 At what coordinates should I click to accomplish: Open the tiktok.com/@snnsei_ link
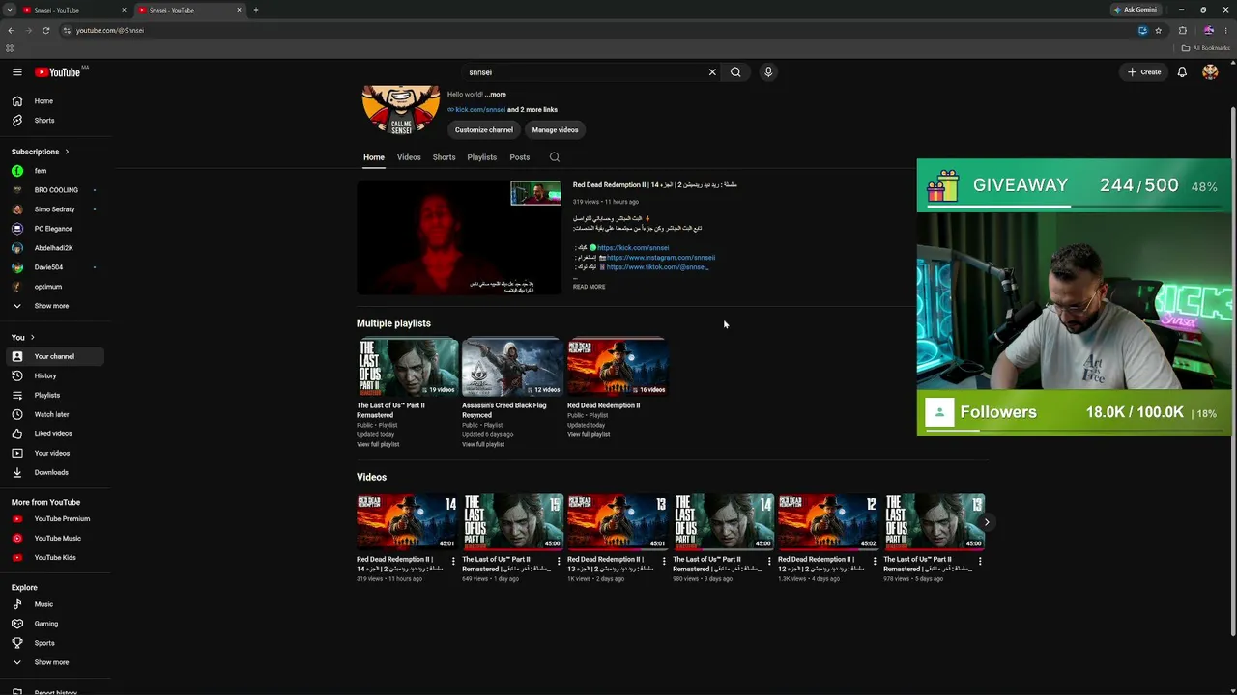pos(657,267)
